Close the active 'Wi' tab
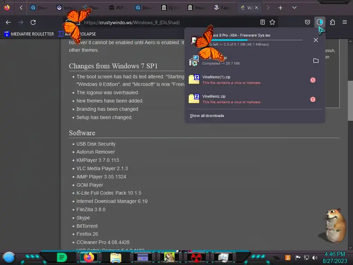 (x=256, y=8)
